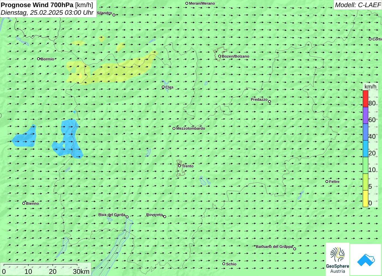Select the Riva del Garda marker
382x276 pixels.
(127, 217)
